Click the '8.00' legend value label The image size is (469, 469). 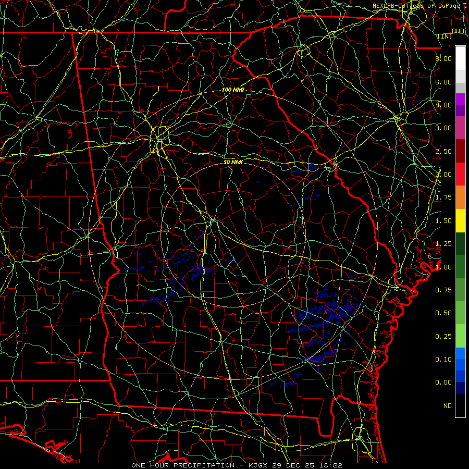tap(443, 58)
